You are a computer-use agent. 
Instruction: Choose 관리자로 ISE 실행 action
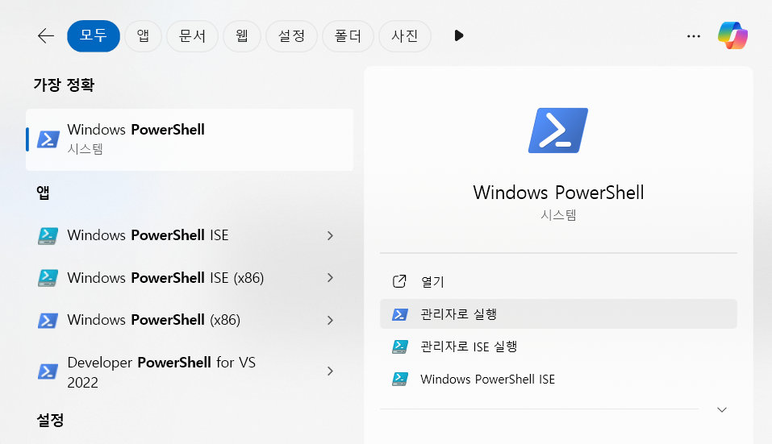(x=558, y=346)
